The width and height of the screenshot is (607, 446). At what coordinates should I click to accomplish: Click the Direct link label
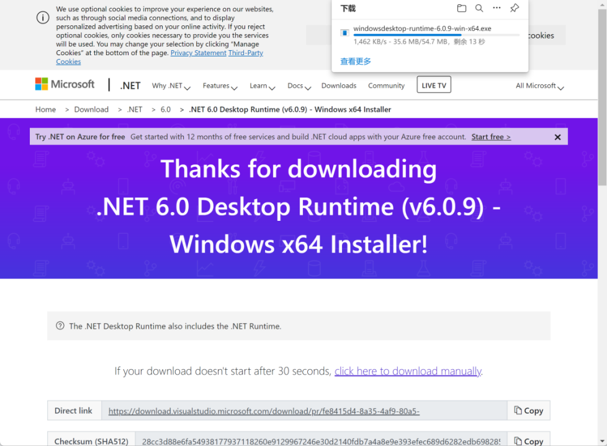[74, 411]
